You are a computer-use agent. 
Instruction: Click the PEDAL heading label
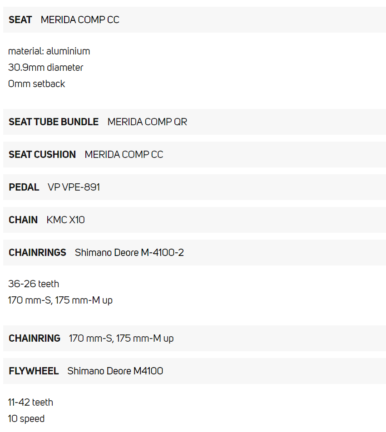pos(24,187)
